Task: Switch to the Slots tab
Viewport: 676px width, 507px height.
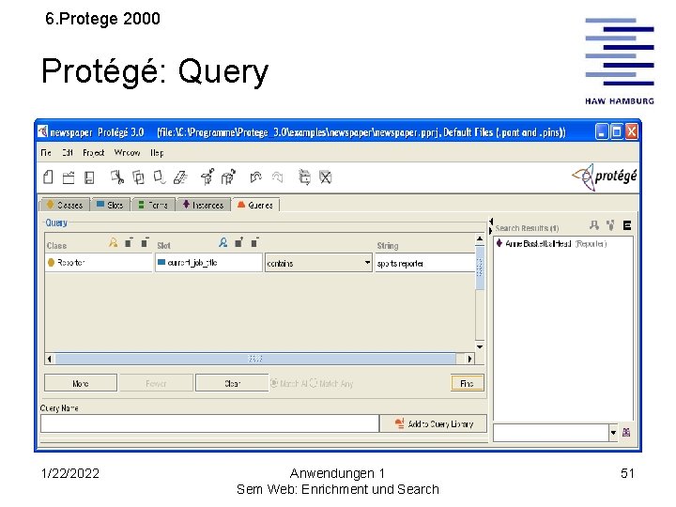Action: 111,205
